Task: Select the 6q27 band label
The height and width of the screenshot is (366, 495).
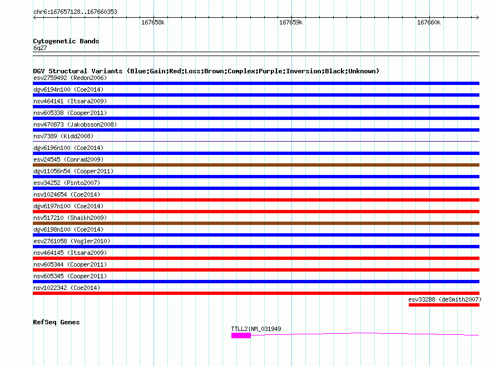Action: point(40,48)
